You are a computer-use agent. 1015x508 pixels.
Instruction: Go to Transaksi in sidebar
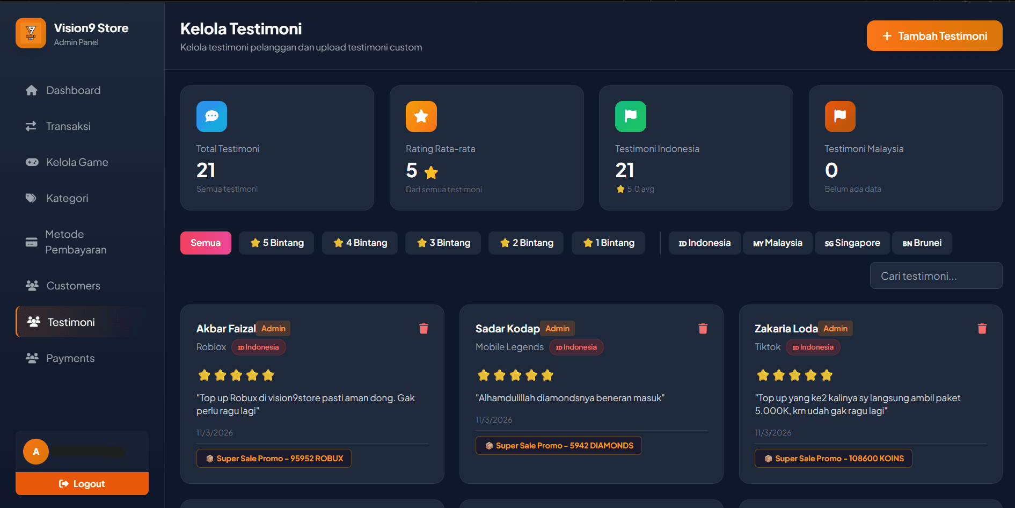click(82, 126)
